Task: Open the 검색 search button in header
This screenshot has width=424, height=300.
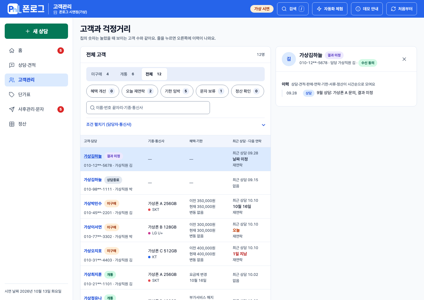Action: click(293, 9)
